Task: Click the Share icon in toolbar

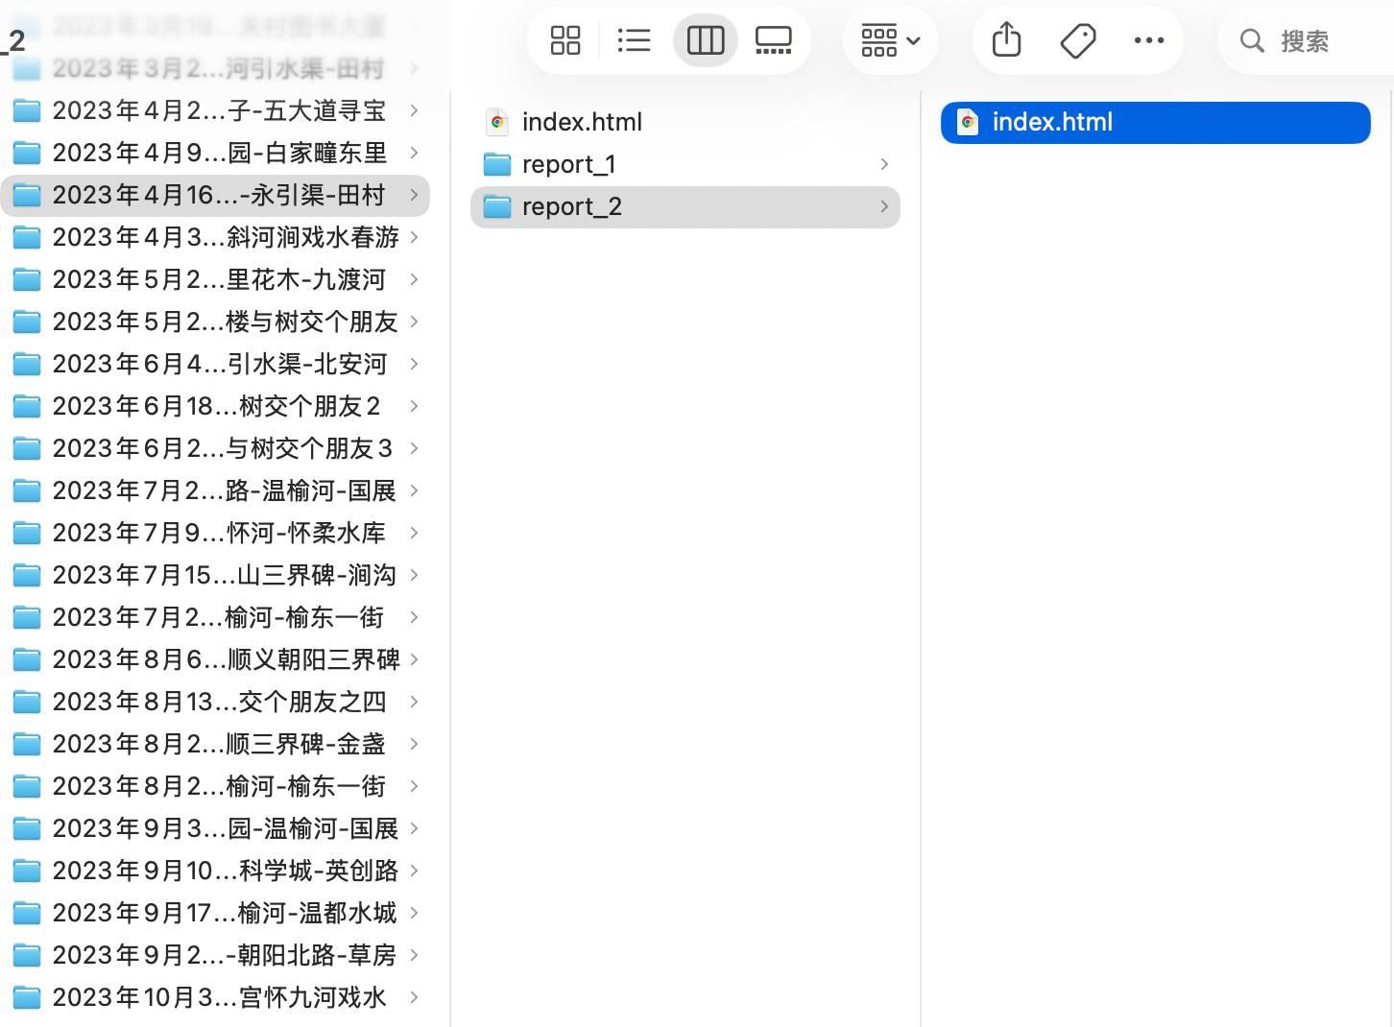Action: 1006,40
